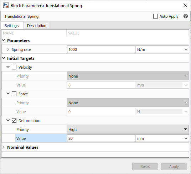Click the help question mark icon
Image resolution: width=191 pixels, height=174 pixels.
click(186, 16)
